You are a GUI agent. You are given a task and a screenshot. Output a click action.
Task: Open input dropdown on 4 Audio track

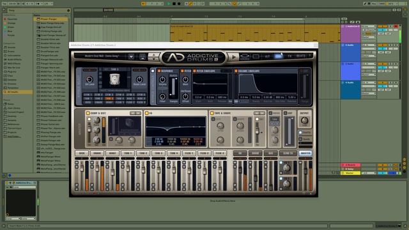(x=369, y=82)
